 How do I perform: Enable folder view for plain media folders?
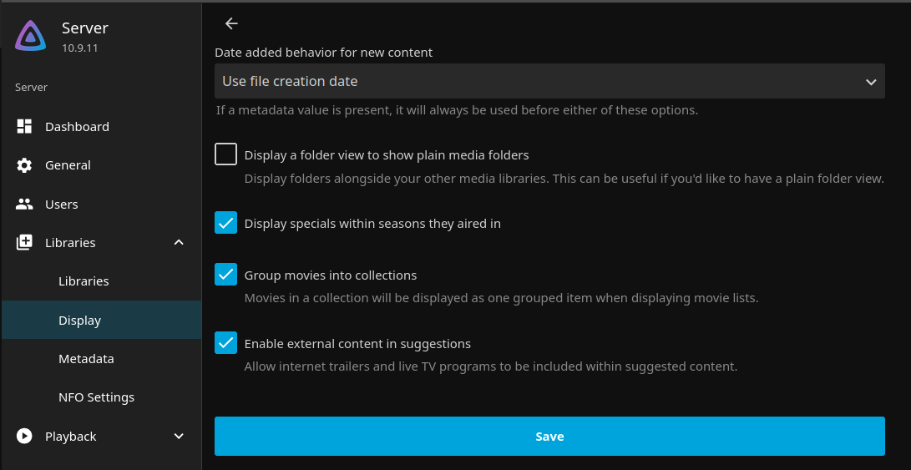(225, 154)
